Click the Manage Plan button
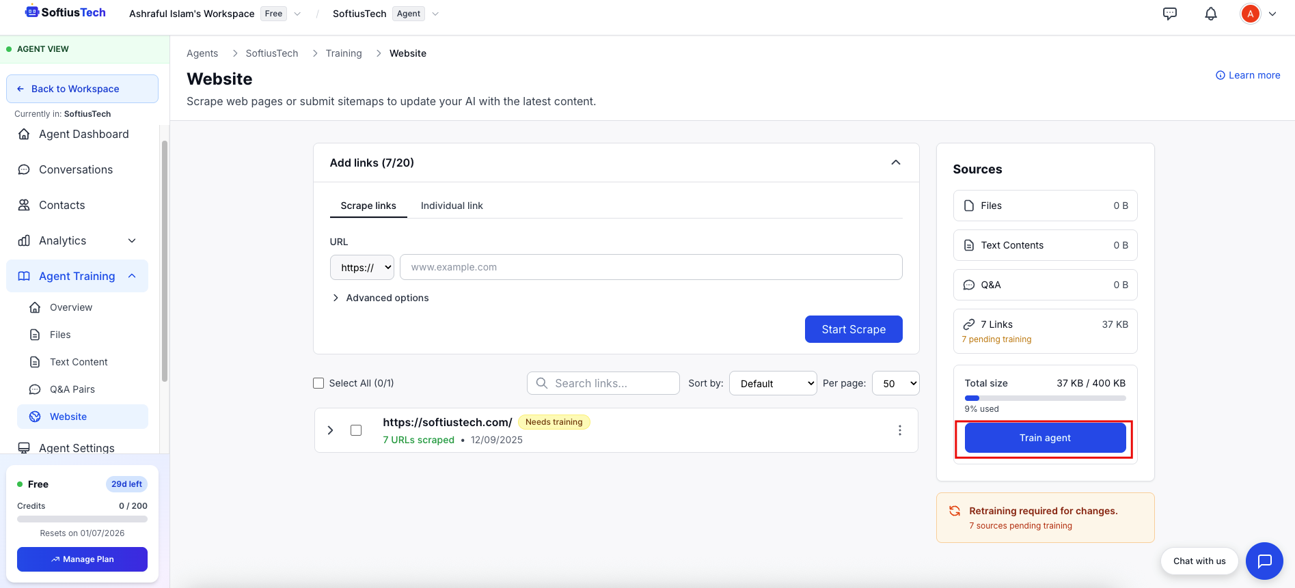The height and width of the screenshot is (588, 1295). (82, 559)
